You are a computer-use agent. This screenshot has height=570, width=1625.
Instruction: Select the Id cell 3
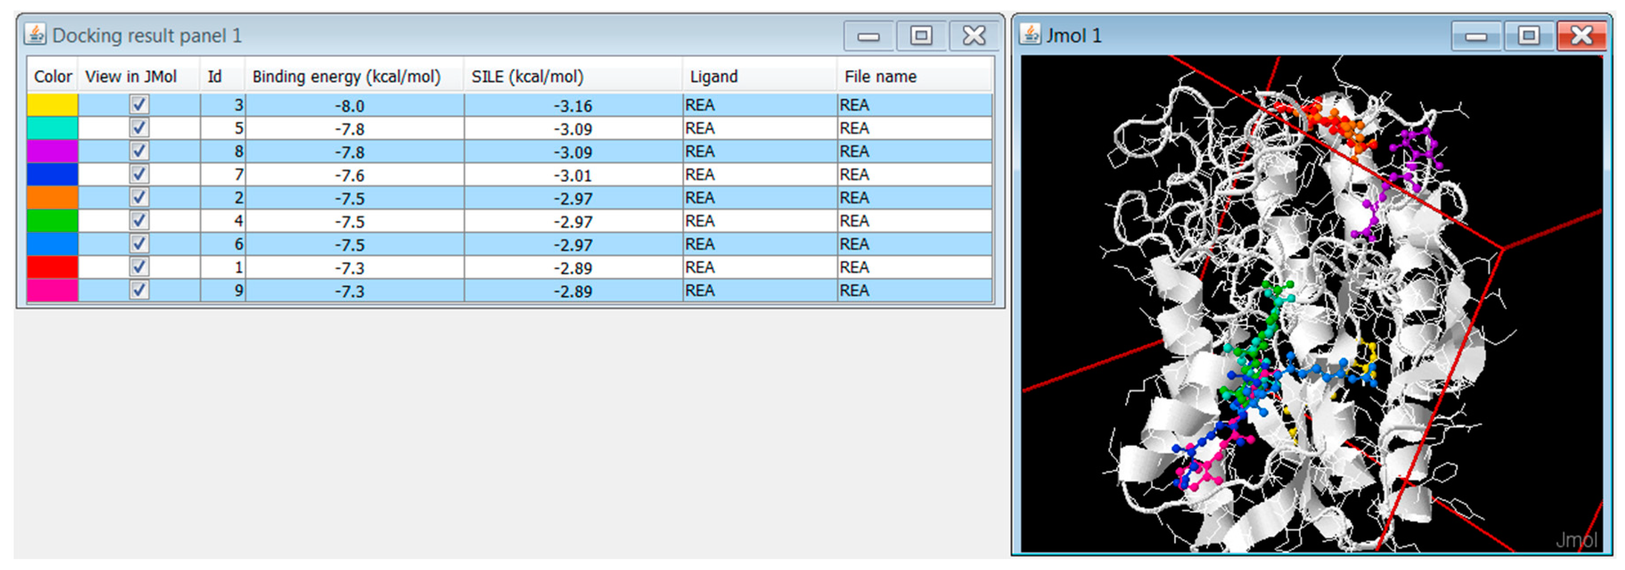tap(223, 105)
